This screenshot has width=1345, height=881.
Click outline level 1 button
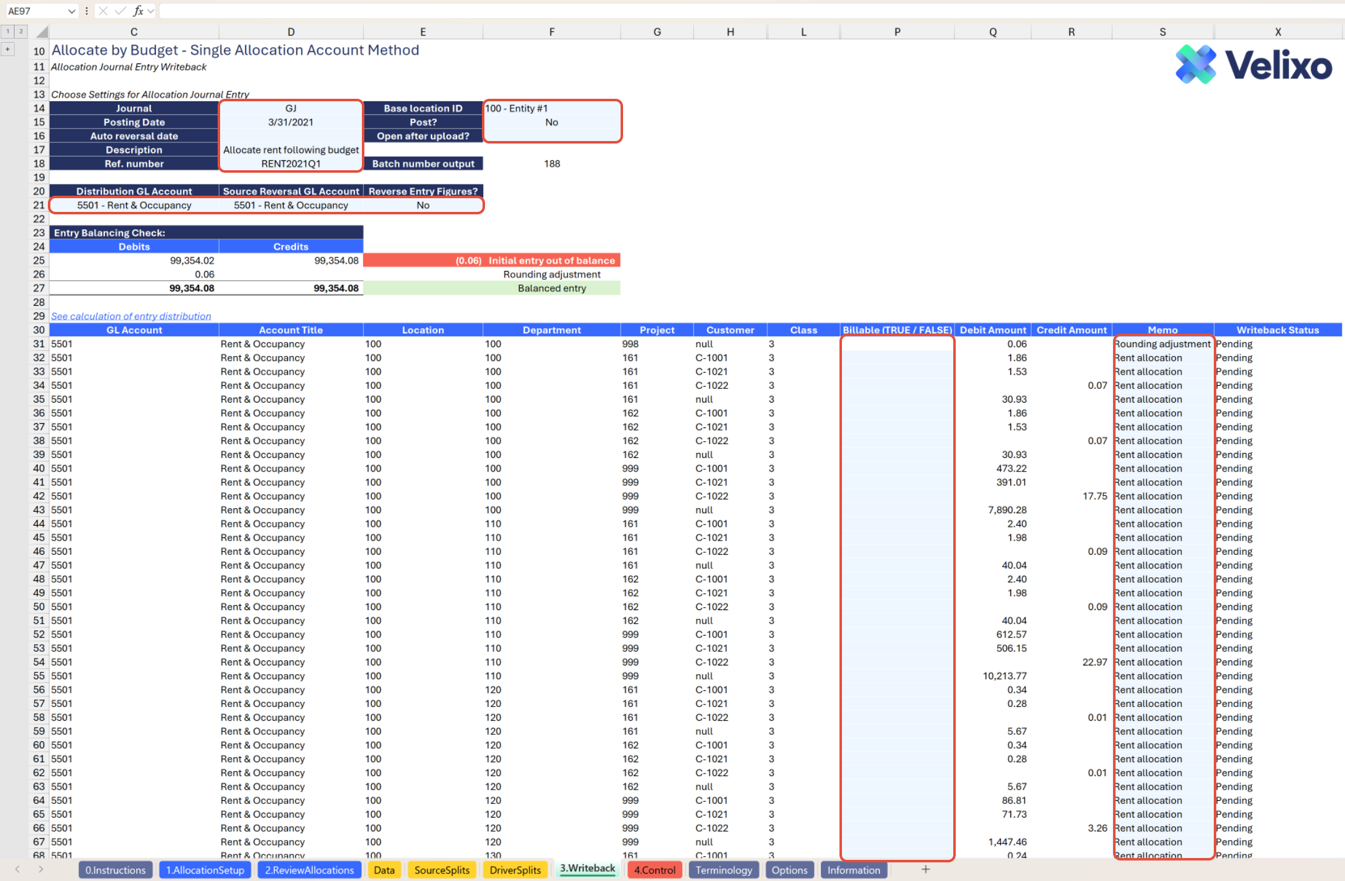(x=7, y=31)
